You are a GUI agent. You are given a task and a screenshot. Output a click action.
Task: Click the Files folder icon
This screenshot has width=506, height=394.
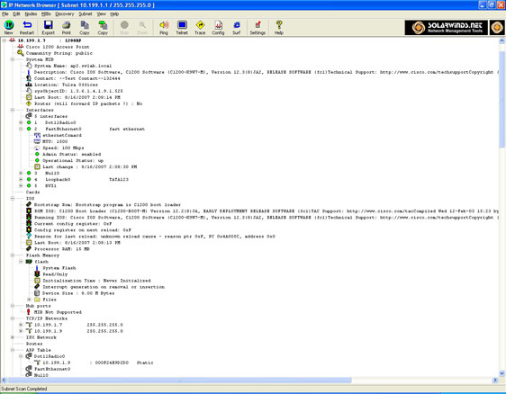click(37, 300)
